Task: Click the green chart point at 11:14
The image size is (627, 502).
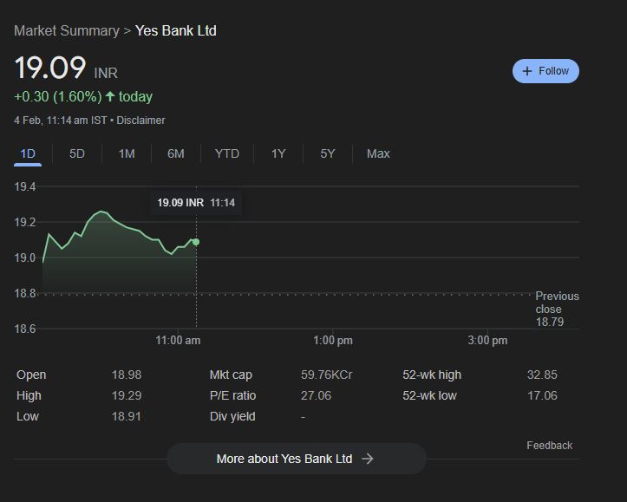Action: (x=196, y=242)
